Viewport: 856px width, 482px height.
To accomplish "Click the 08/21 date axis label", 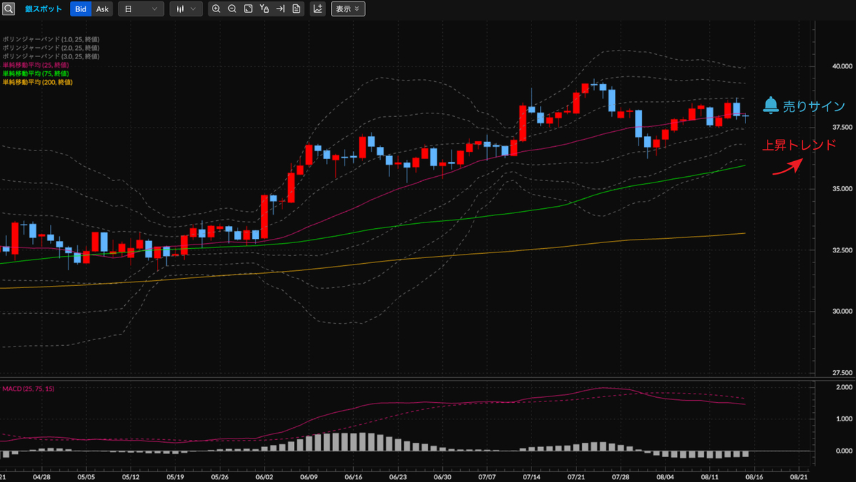I will [798, 476].
